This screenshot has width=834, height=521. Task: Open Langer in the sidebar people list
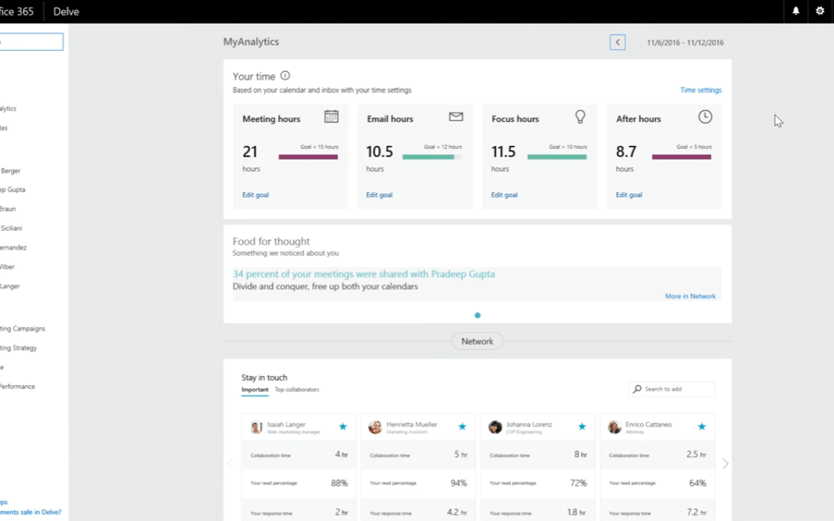click(9, 286)
